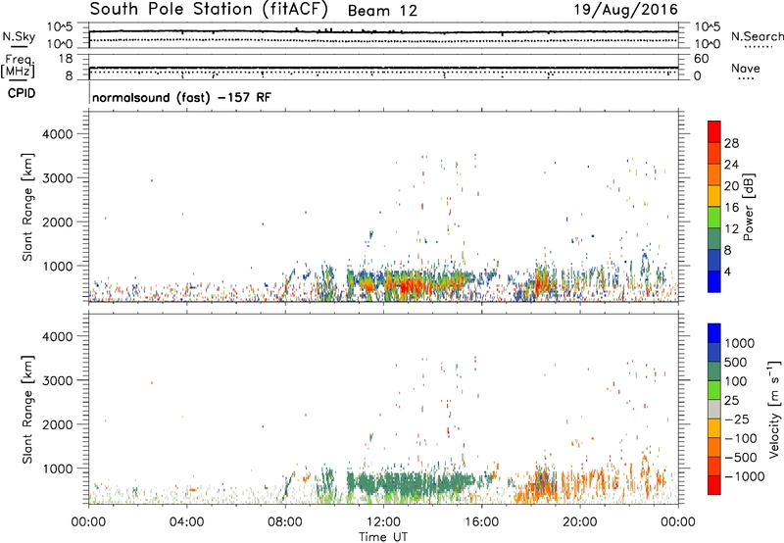The width and height of the screenshot is (784, 543).
Task: Click the 16:00 time tick label
Action: click(481, 522)
